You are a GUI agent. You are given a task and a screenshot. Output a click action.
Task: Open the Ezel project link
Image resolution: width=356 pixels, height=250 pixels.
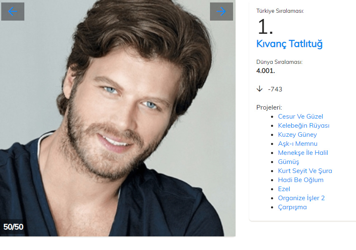coord(284,189)
